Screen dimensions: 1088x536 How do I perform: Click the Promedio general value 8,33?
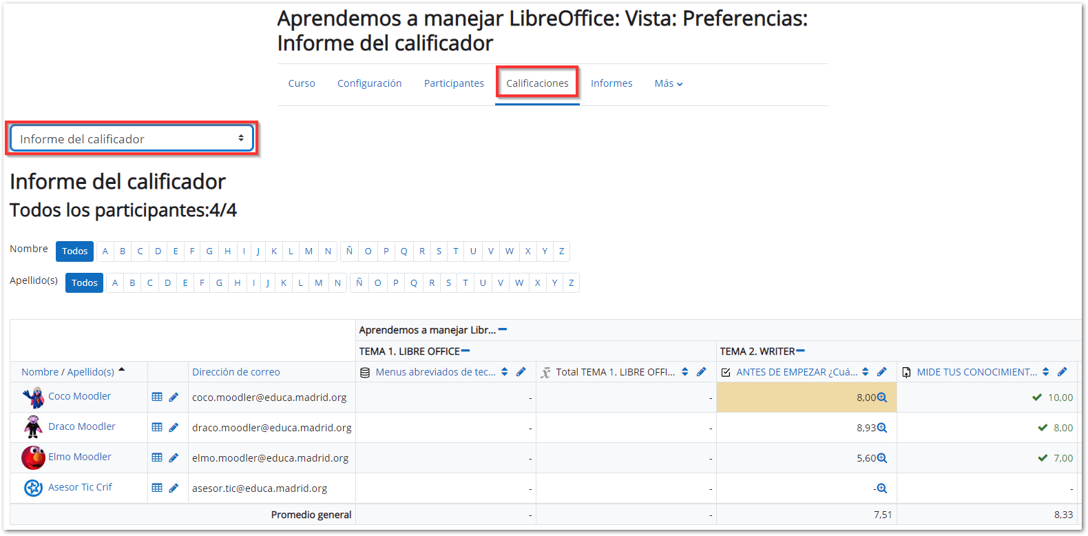tap(1063, 515)
